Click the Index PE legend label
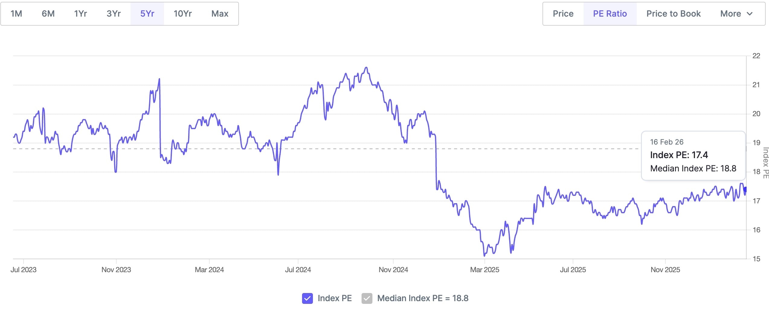The width and height of the screenshot is (769, 309). 335,298
